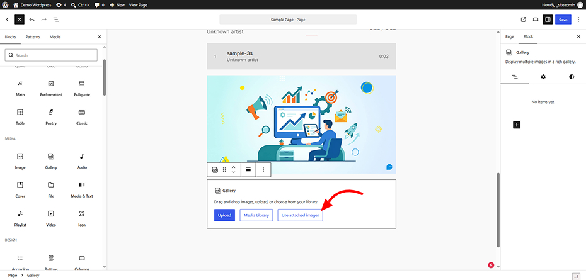
Task: Insert a Gallery block from inserter
Action: tap(51, 161)
